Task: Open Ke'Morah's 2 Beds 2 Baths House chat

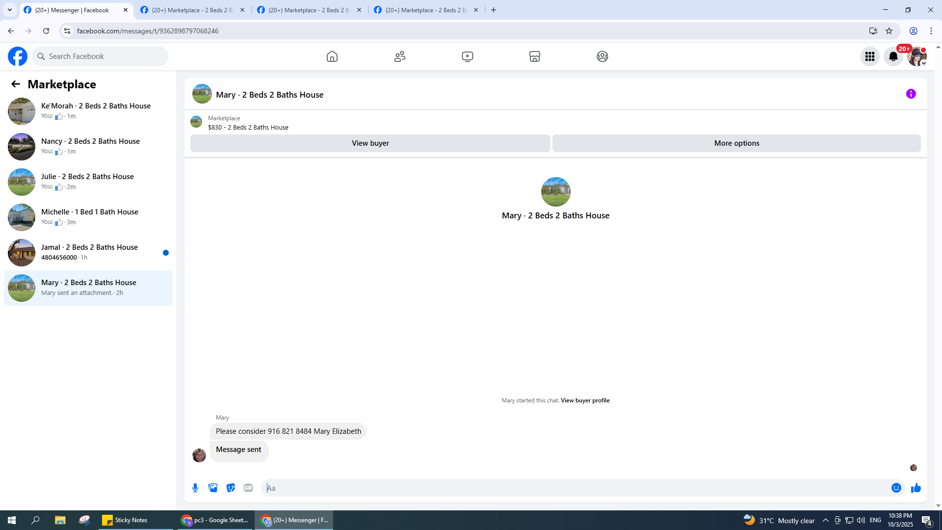Action: point(88,111)
